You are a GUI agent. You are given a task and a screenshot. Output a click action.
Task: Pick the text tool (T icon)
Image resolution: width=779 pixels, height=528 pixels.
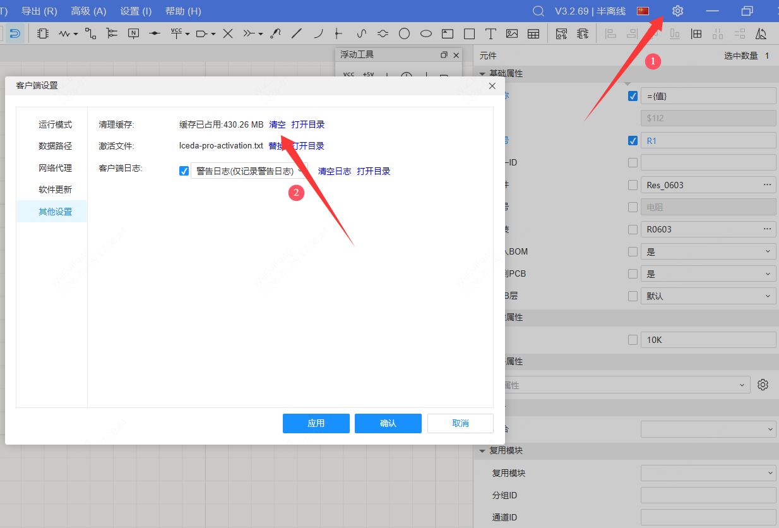[490, 33]
